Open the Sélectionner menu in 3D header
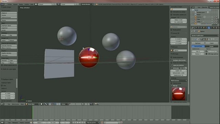 [x=15, y=104]
